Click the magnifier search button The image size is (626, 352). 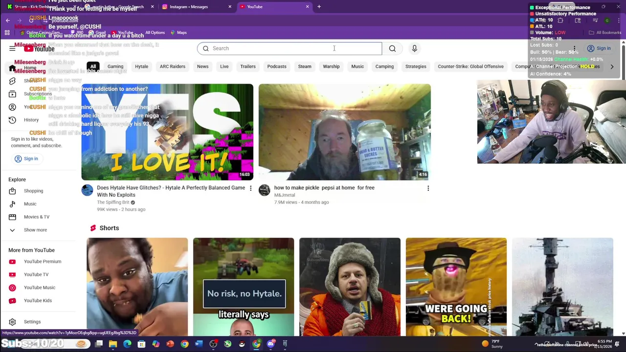pyautogui.click(x=392, y=48)
